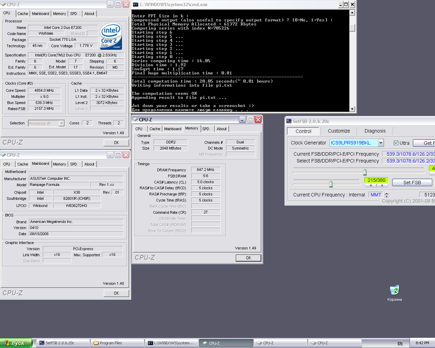Click the SetFSB PLL title bar icon
Image resolution: width=435 pixels, height=348 pixels.
click(x=289, y=121)
